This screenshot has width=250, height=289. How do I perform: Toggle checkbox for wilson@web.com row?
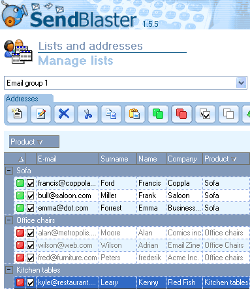pyautogui.click(x=31, y=245)
